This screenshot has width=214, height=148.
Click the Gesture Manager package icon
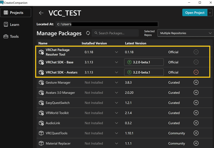pyautogui.click(x=41, y=83)
